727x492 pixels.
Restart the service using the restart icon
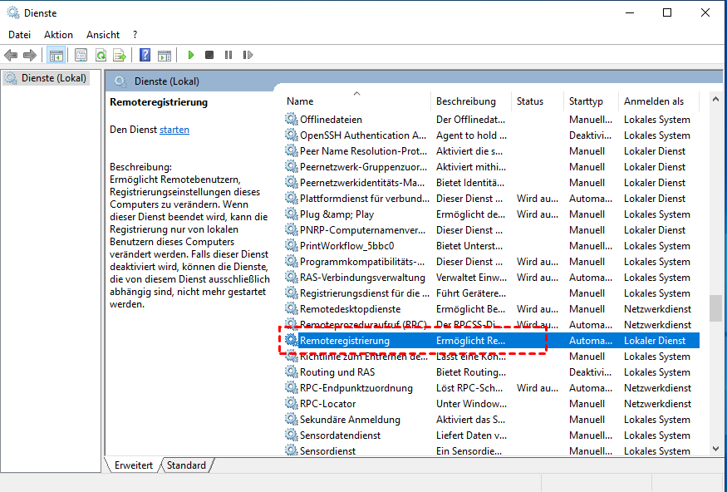pyautogui.click(x=247, y=55)
